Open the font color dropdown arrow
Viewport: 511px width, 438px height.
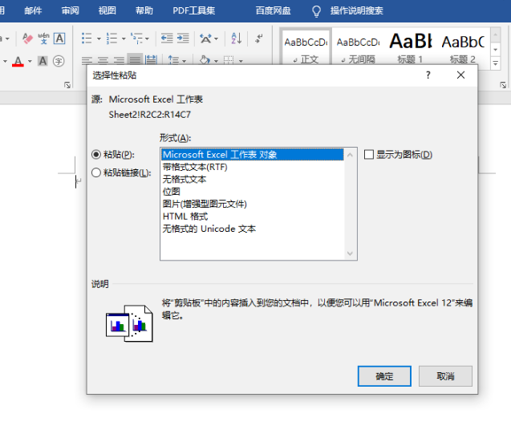coord(30,61)
